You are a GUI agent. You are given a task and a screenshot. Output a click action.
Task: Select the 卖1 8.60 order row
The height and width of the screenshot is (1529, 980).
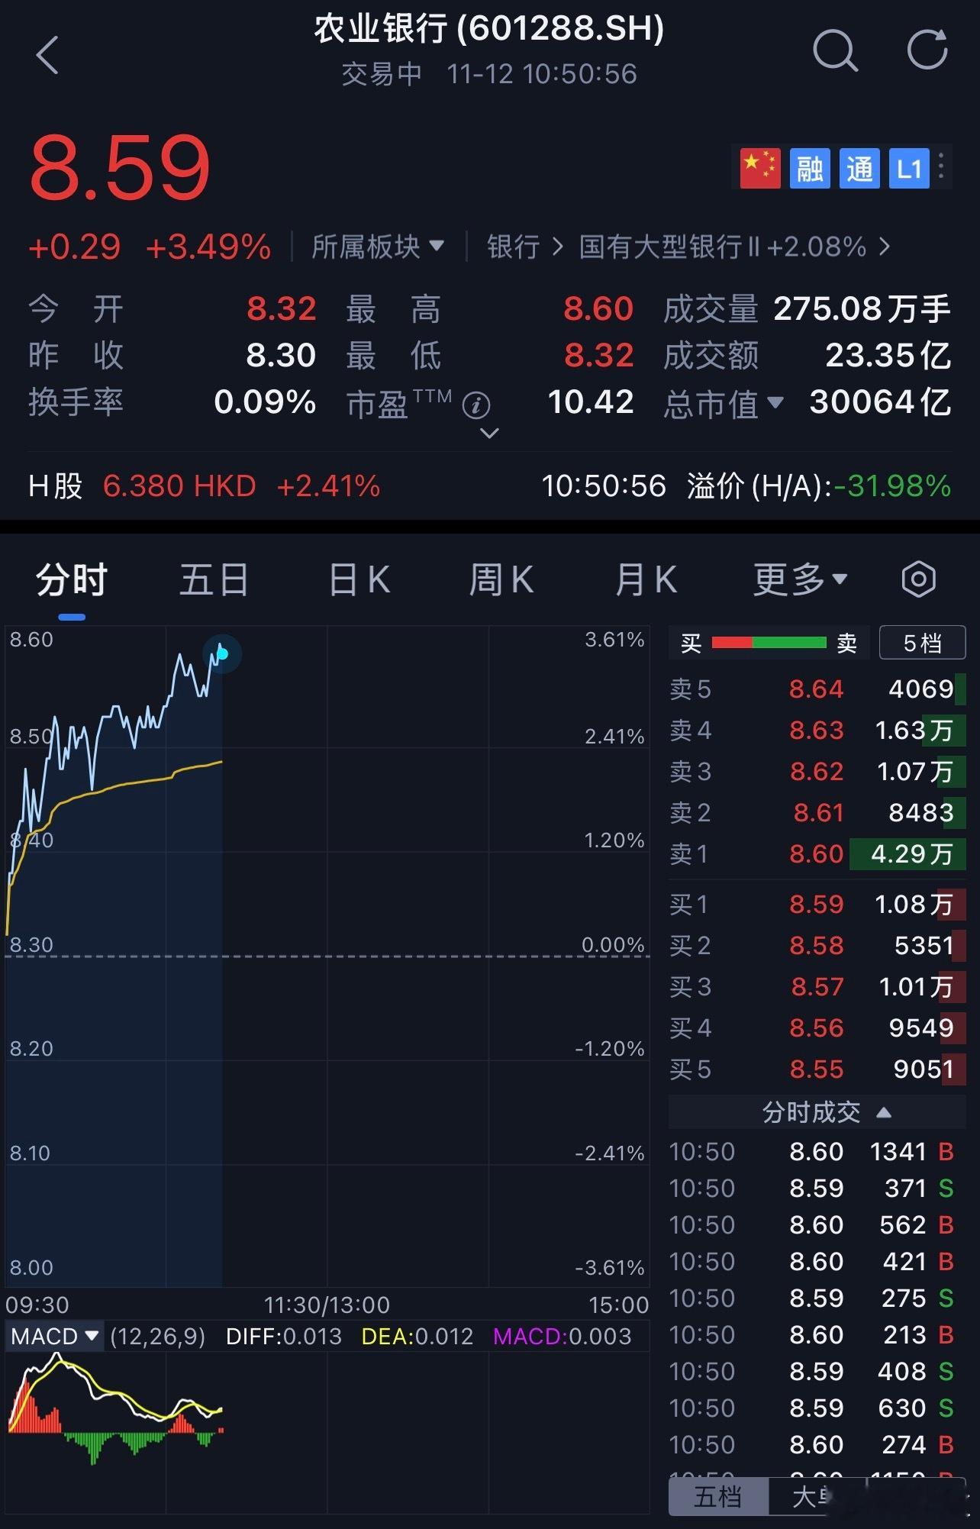click(817, 853)
